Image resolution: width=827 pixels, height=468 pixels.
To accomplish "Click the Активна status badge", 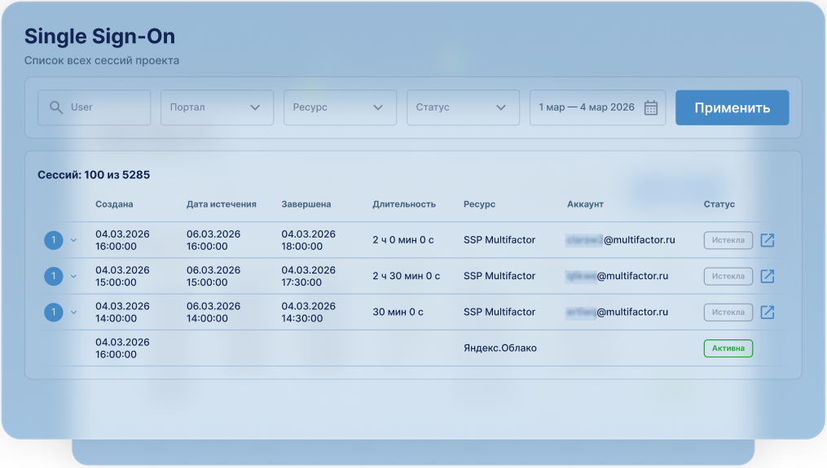I will 728,348.
